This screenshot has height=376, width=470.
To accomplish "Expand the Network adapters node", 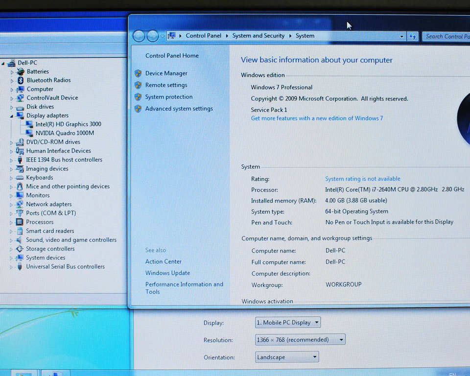I will coord(11,205).
